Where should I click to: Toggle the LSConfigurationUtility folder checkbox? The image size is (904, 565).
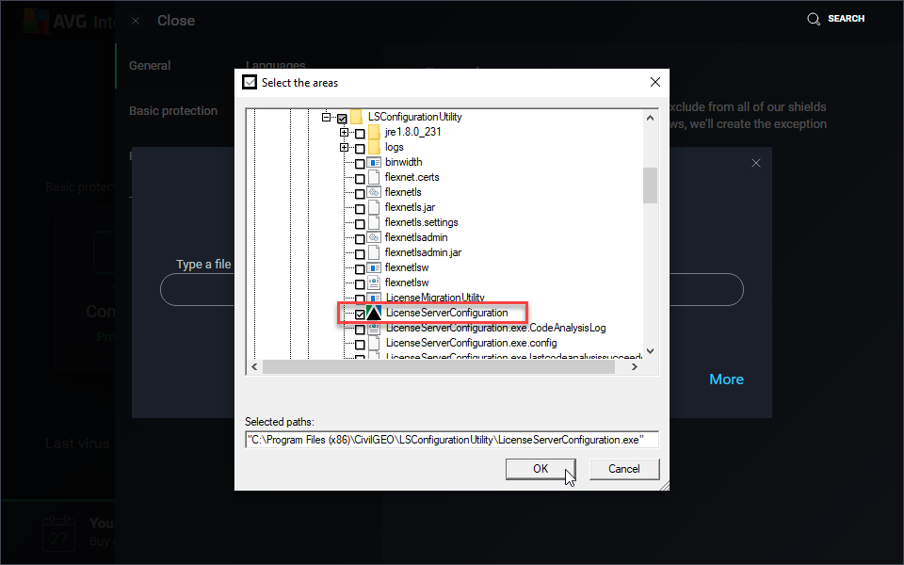coord(342,119)
